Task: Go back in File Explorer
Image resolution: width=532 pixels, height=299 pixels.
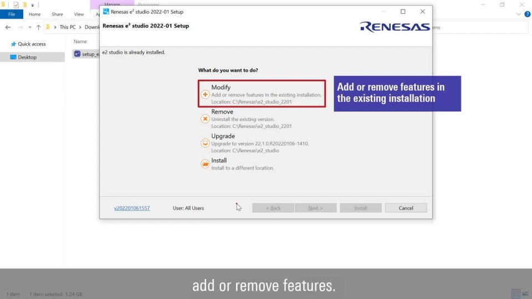Action: [x=8, y=27]
